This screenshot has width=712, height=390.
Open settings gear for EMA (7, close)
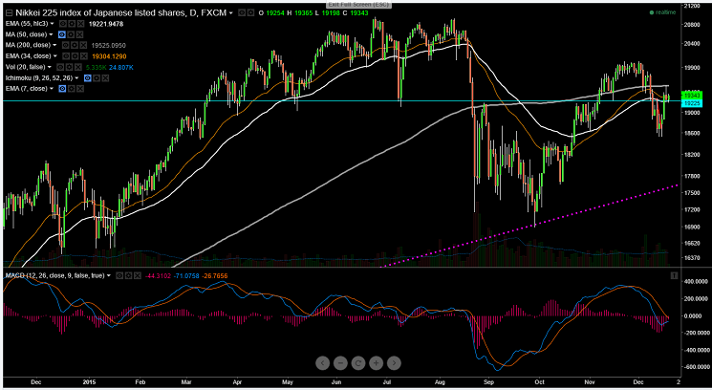point(71,89)
